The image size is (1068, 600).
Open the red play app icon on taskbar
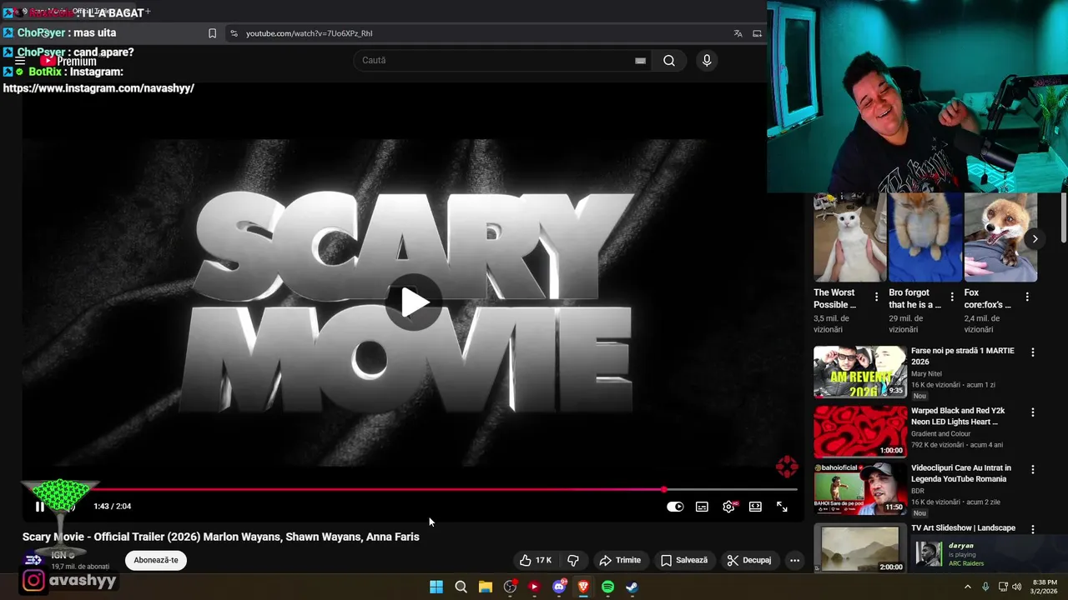534,587
